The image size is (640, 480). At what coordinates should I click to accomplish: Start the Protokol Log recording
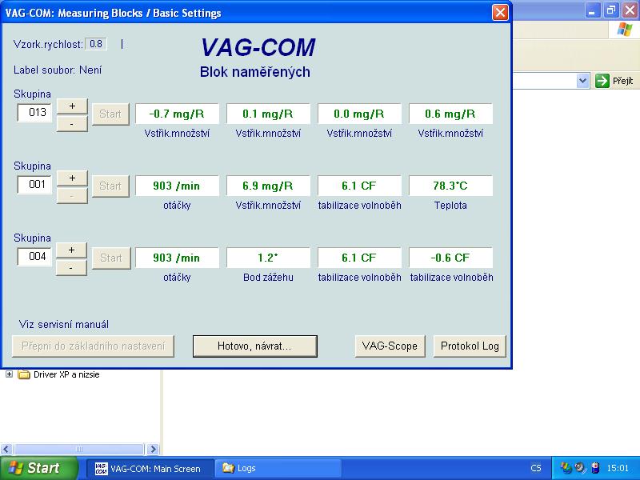470,346
